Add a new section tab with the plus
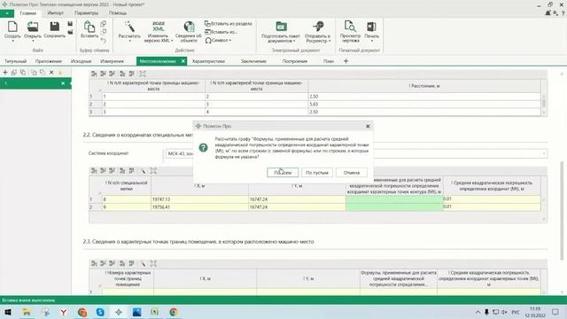This screenshot has width=567, height=319. click(346, 61)
